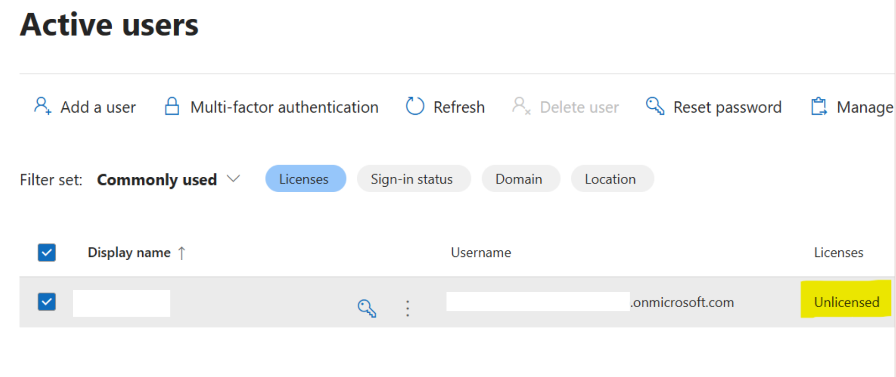Click the Add a user person icon
This screenshot has height=377, width=896.
pyautogui.click(x=42, y=106)
